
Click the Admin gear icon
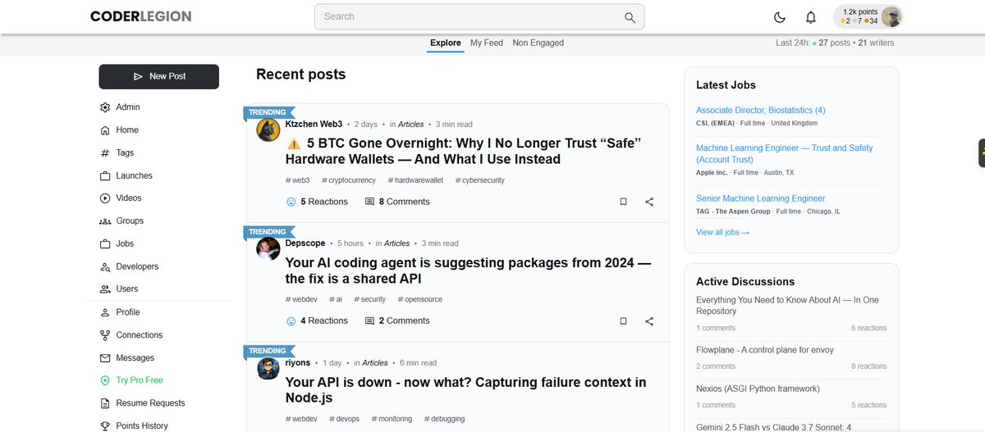click(x=105, y=107)
